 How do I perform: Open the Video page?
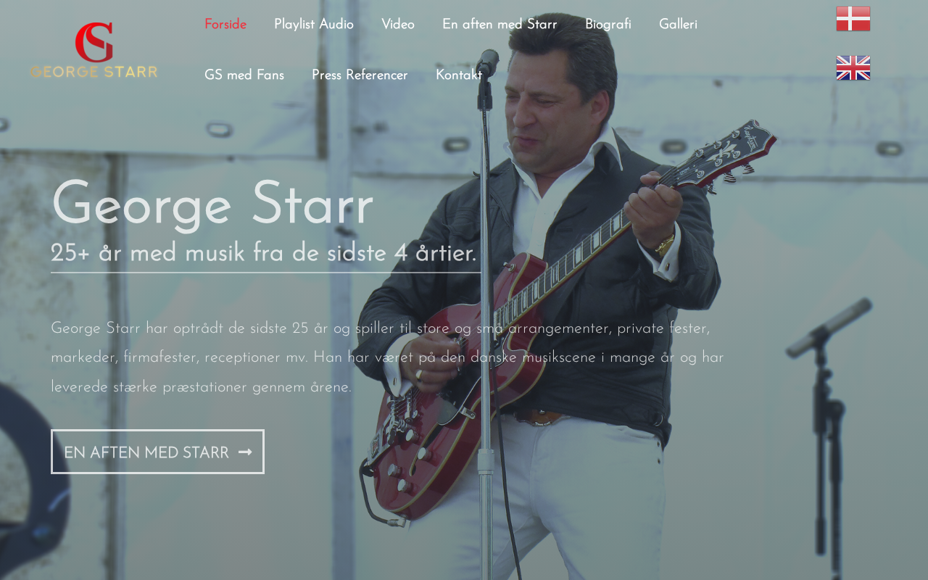(398, 25)
